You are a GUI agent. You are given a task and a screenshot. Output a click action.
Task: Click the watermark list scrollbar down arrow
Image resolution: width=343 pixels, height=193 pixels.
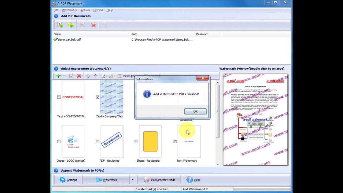tap(217, 165)
